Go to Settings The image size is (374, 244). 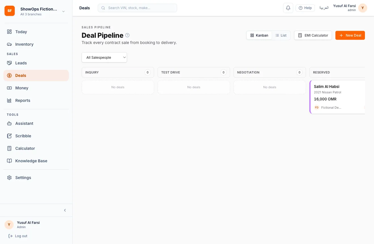(x=36, y=178)
